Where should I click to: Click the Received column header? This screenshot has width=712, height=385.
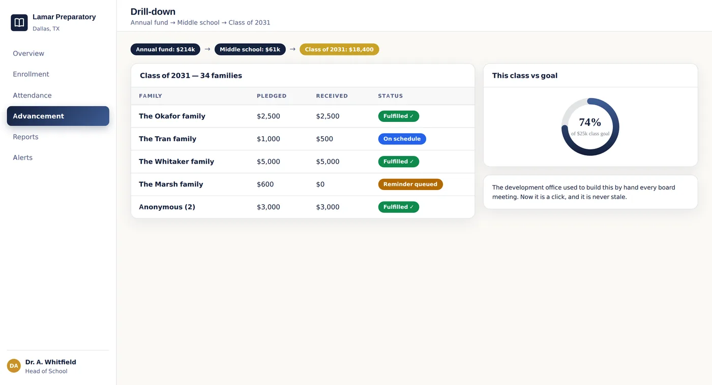click(332, 96)
